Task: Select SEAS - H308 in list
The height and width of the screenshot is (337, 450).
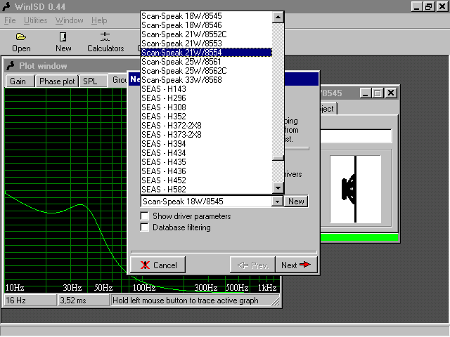Action: pos(206,107)
